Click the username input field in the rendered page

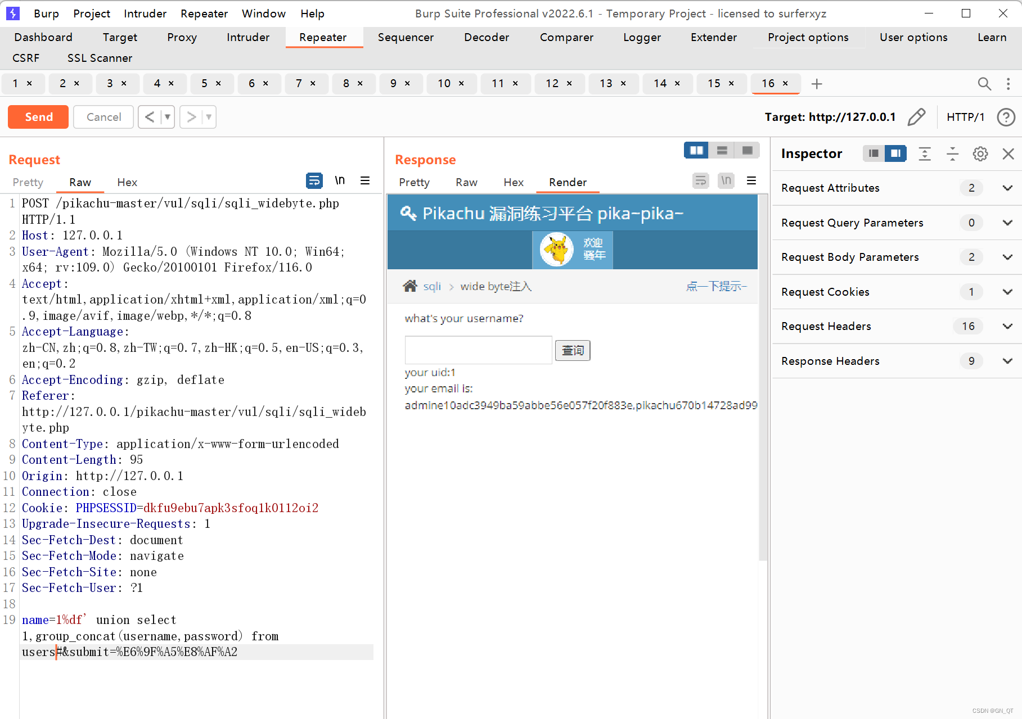(x=478, y=350)
